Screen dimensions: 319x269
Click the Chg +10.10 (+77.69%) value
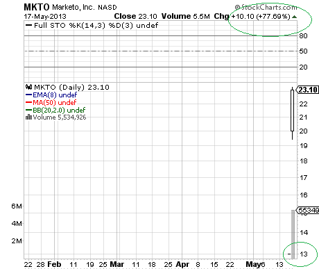point(252,16)
